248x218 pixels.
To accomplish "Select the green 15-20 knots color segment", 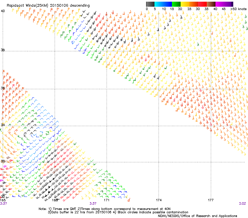I will click(x=176, y=4).
